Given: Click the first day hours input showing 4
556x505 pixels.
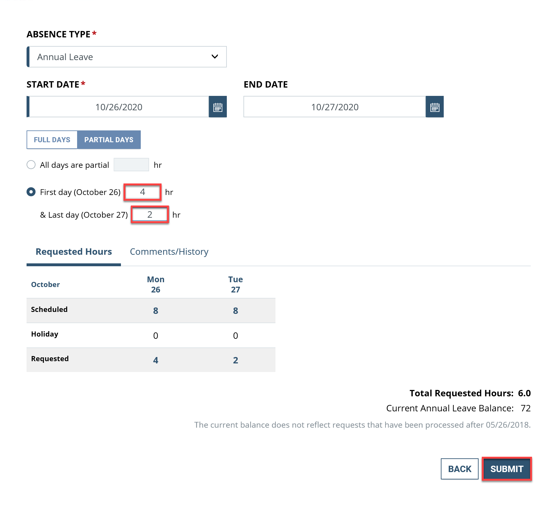Looking at the screenshot, I should pyautogui.click(x=142, y=192).
